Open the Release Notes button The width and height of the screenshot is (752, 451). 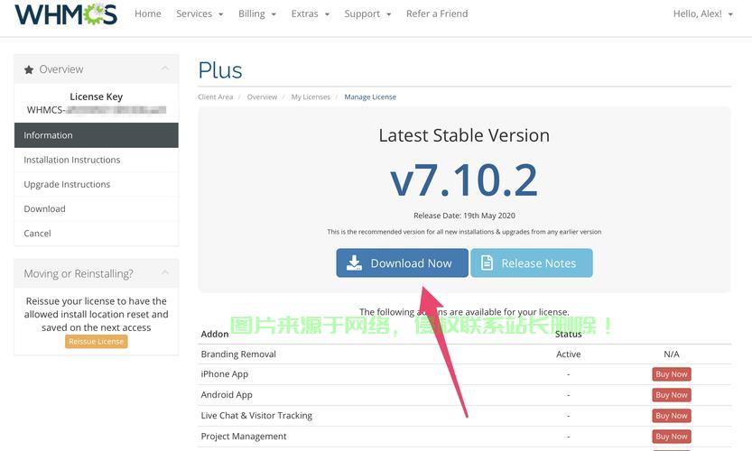pyautogui.click(x=531, y=263)
